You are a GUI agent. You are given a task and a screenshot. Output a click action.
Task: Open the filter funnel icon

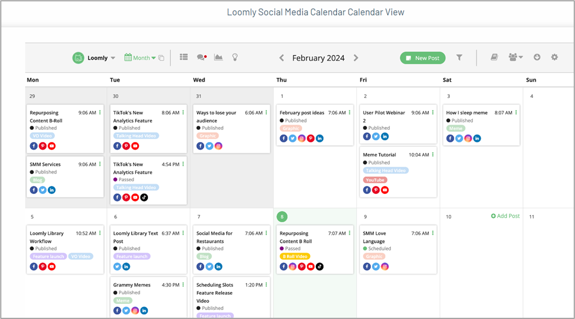[x=459, y=57]
